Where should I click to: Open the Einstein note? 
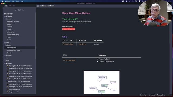click(x=9, y=29)
